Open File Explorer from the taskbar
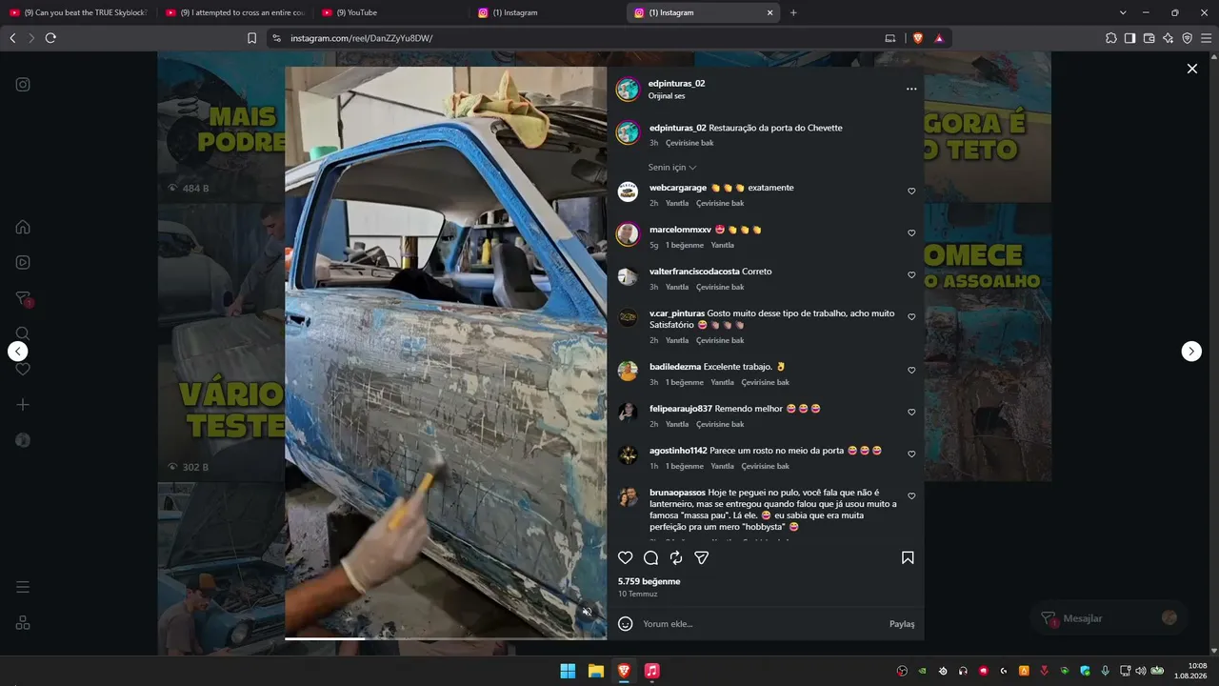Screen dimensions: 1219x686 coord(595,671)
